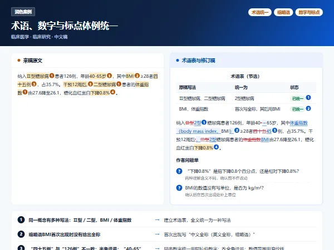Click solution text 建立术语表，全文统一为一种写法
334x250 pixels.
pos(197,220)
